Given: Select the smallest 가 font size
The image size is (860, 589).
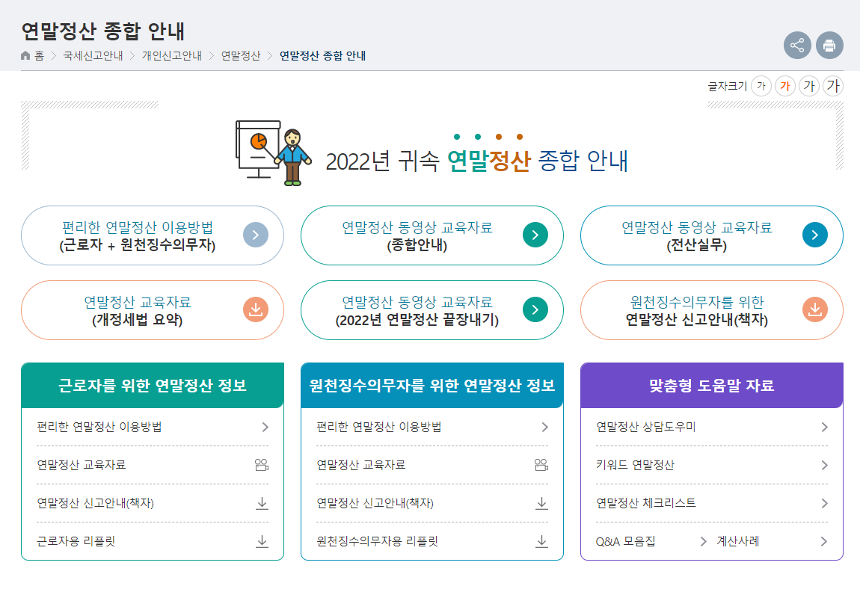Looking at the screenshot, I should tap(761, 86).
